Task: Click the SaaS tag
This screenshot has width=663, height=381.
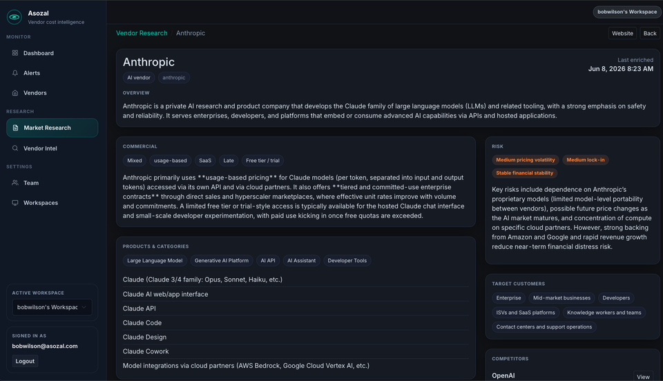Action: [205, 161]
